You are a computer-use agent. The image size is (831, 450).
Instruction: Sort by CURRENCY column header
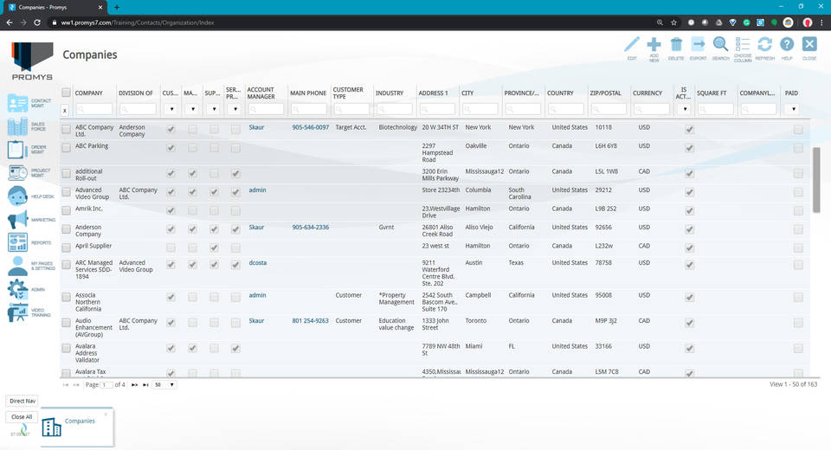coord(647,93)
